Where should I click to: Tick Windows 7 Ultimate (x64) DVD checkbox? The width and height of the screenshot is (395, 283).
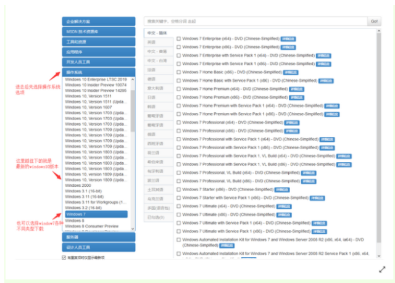178,206
